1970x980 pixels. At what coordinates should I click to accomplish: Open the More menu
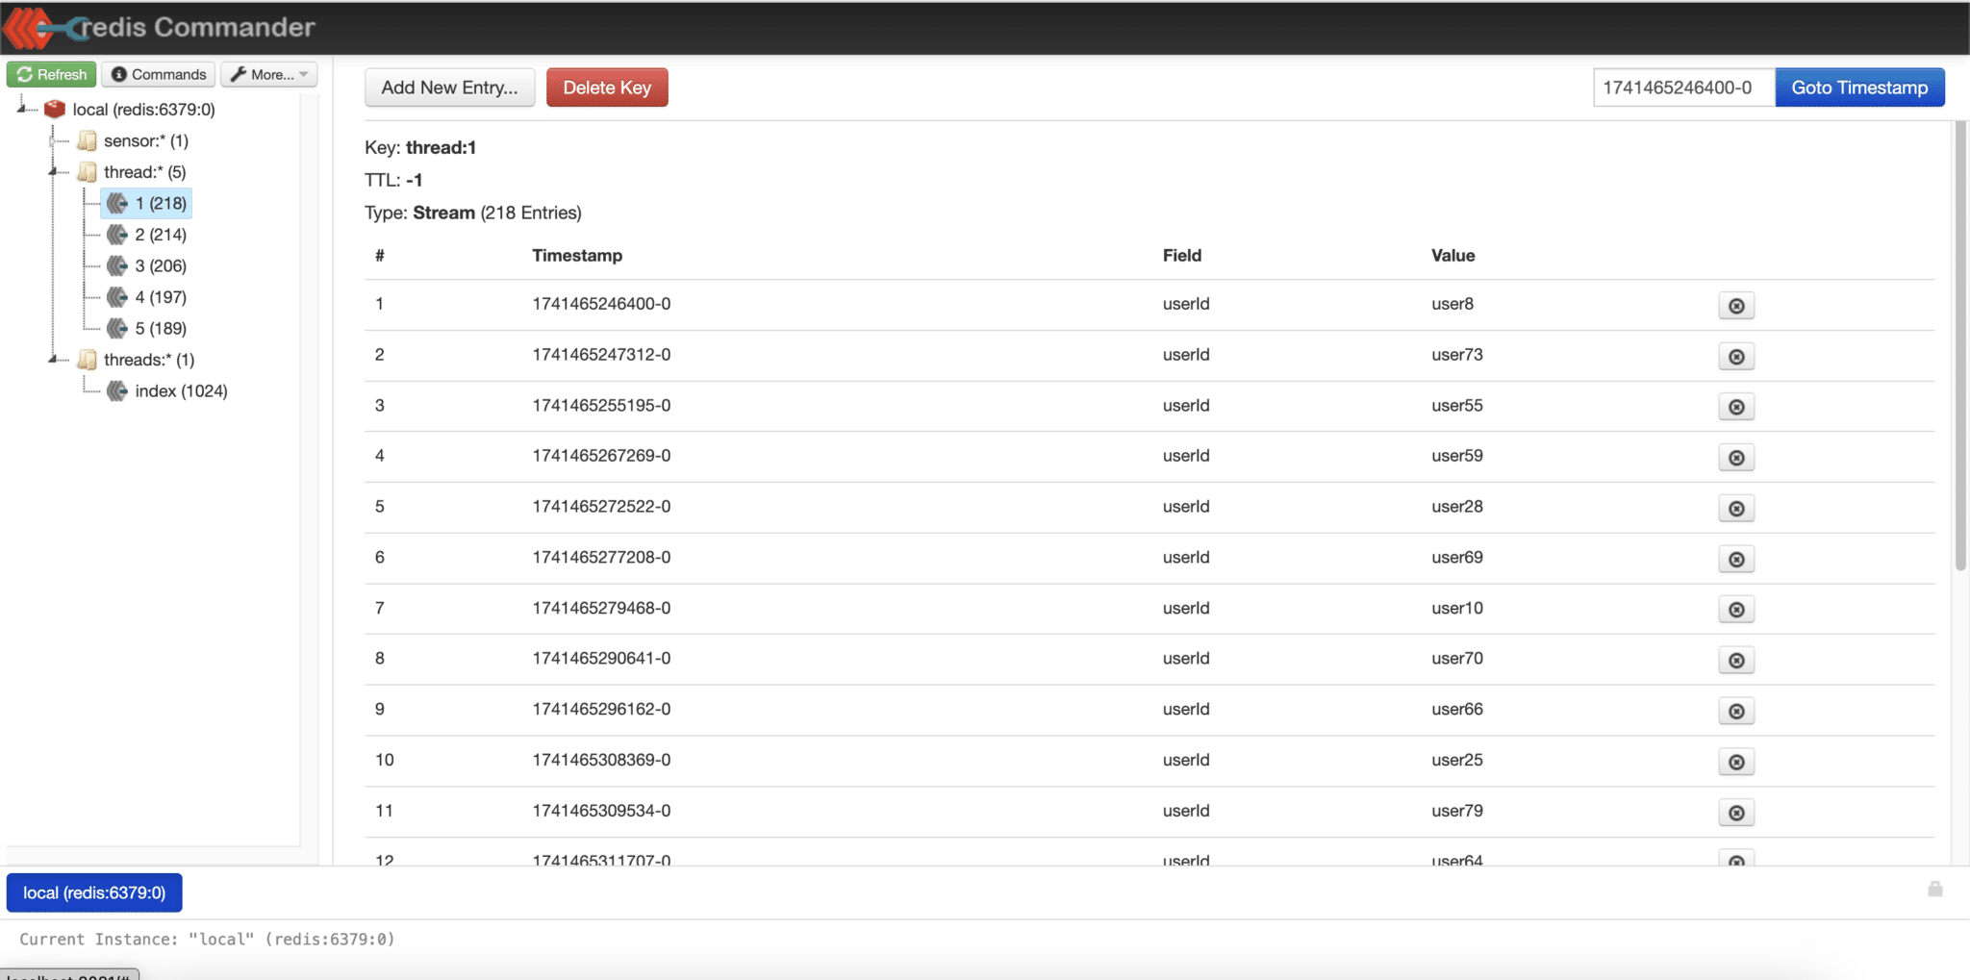[x=268, y=74]
